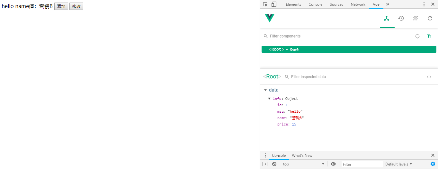
Task: Switch to Network tab
Action: point(358,4)
